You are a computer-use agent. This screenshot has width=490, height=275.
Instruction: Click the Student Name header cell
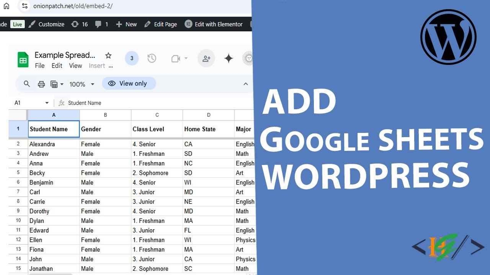point(54,129)
